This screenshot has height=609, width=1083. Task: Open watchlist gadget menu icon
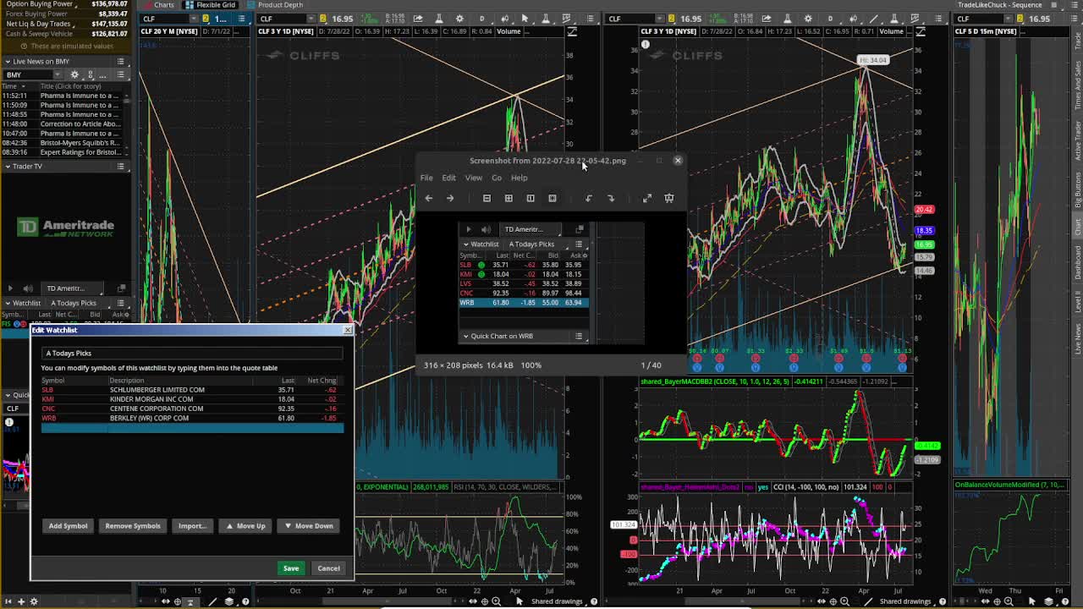point(121,303)
